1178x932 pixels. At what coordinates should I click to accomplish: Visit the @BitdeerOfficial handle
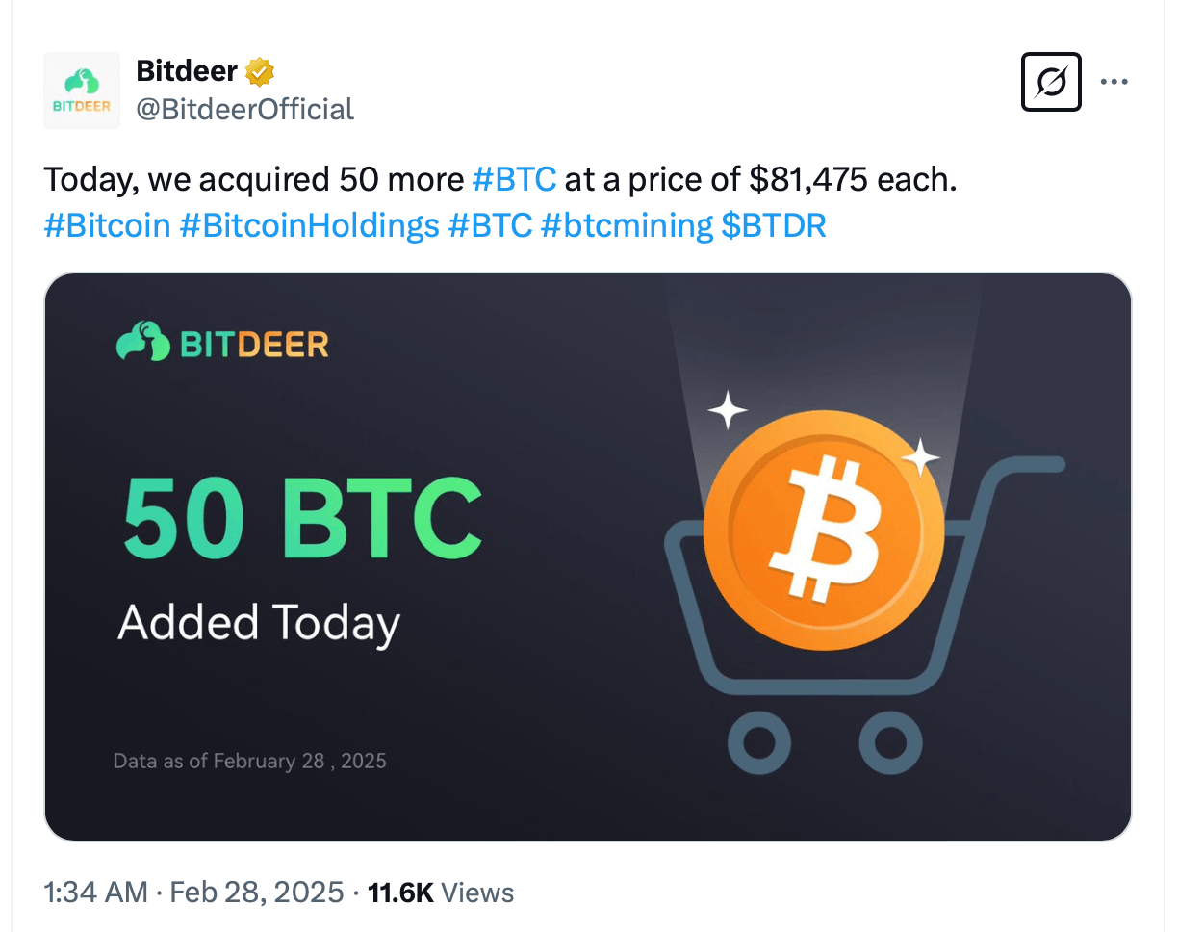244,109
